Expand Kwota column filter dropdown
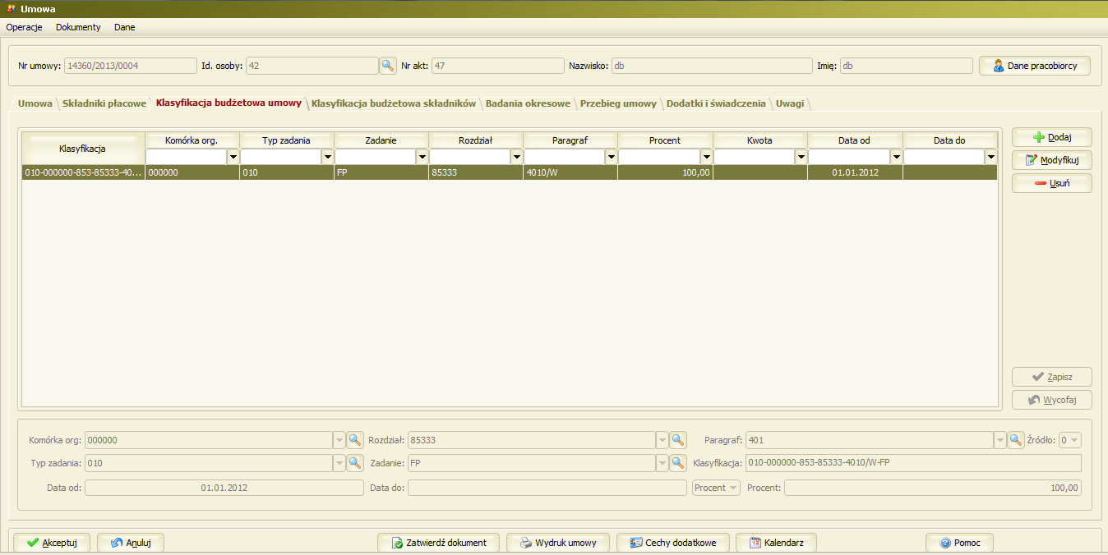 pos(801,157)
